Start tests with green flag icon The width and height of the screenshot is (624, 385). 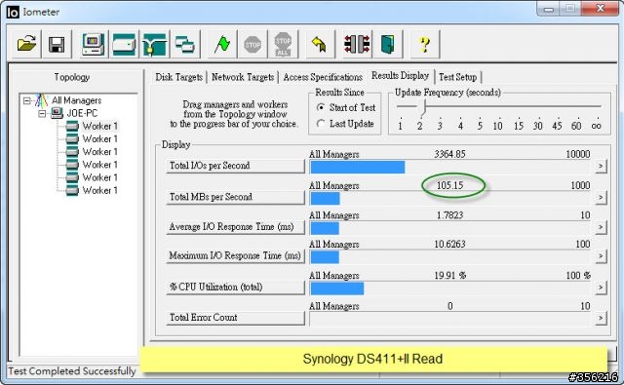click(222, 44)
